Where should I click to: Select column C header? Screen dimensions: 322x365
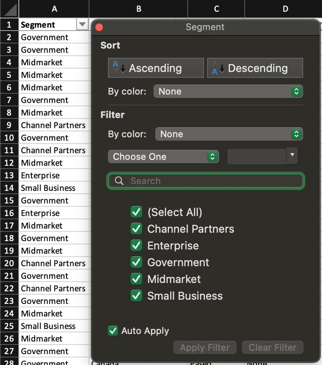tap(216, 9)
